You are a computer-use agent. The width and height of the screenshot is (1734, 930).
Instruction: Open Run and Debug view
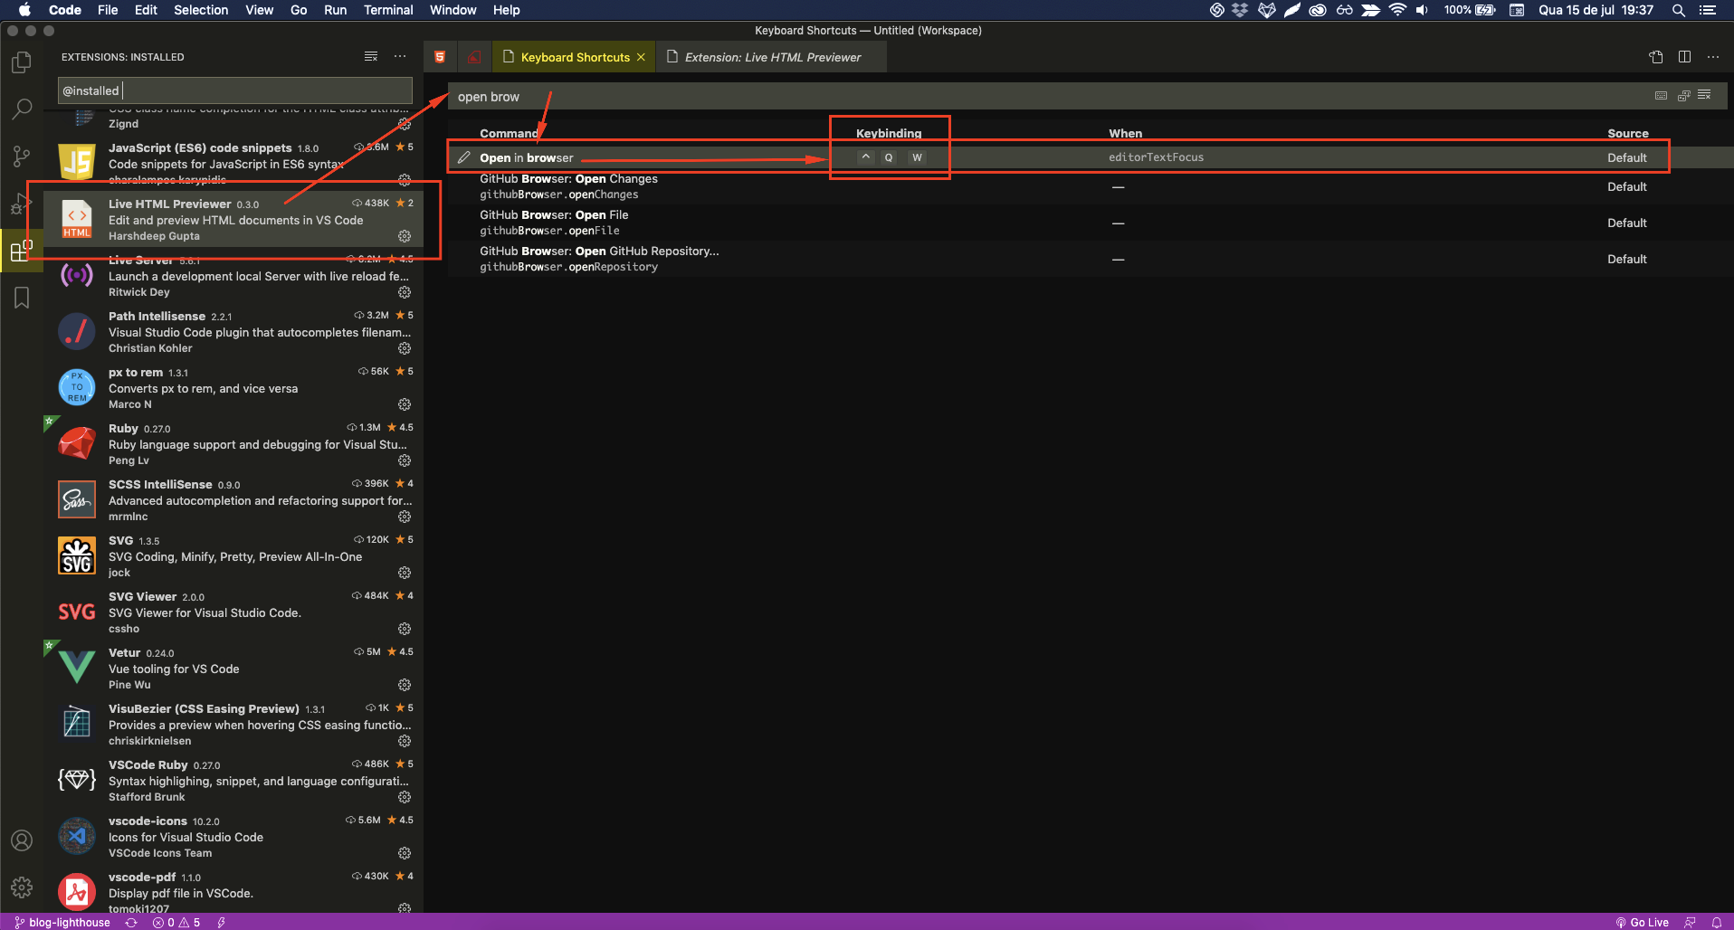pos(22,204)
